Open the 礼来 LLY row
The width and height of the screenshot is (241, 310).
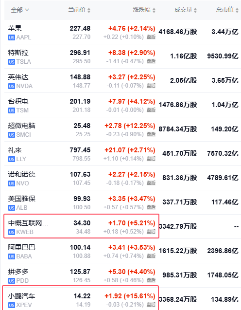[122, 154]
